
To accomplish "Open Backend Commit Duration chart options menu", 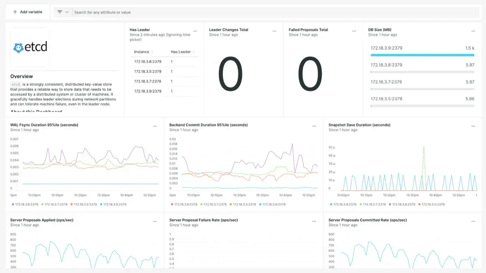I will pos(314,126).
